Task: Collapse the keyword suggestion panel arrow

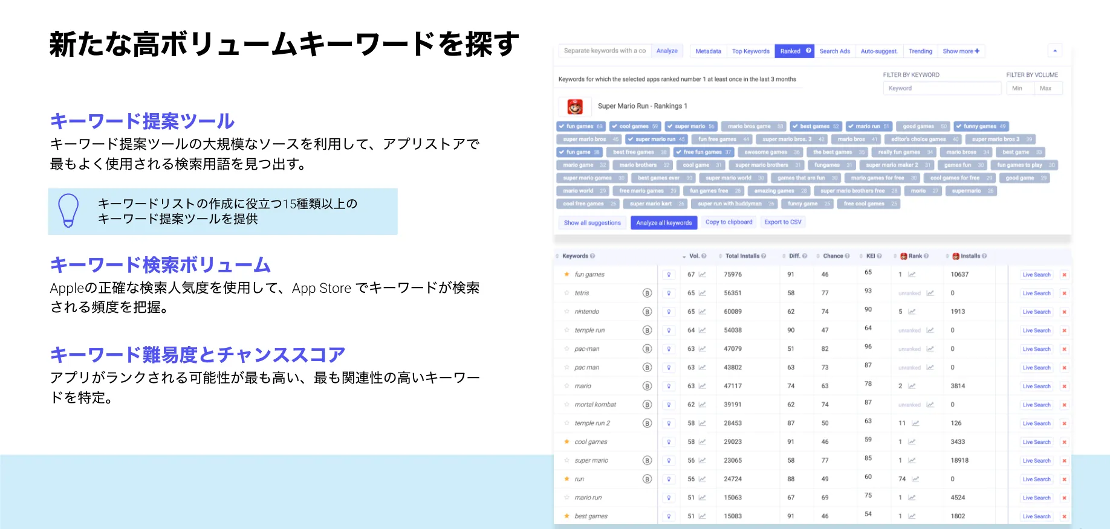Action: [x=1054, y=51]
